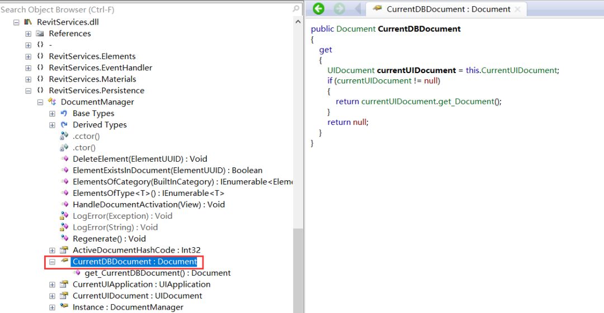This screenshot has height=313, width=604.
Task: Click the References folder icon
Action: click(40, 33)
